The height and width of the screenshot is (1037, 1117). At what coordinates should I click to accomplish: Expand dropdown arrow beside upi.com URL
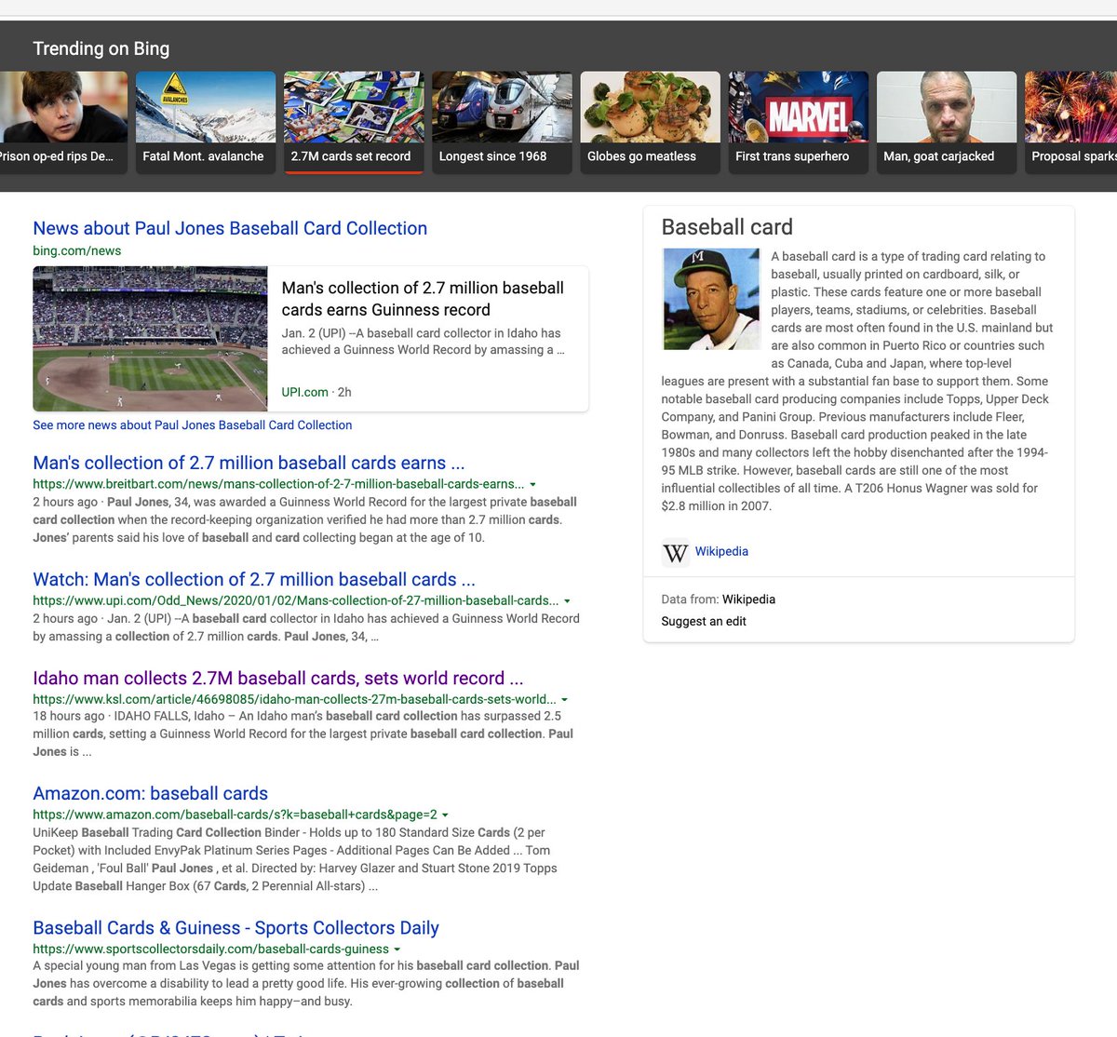567,601
